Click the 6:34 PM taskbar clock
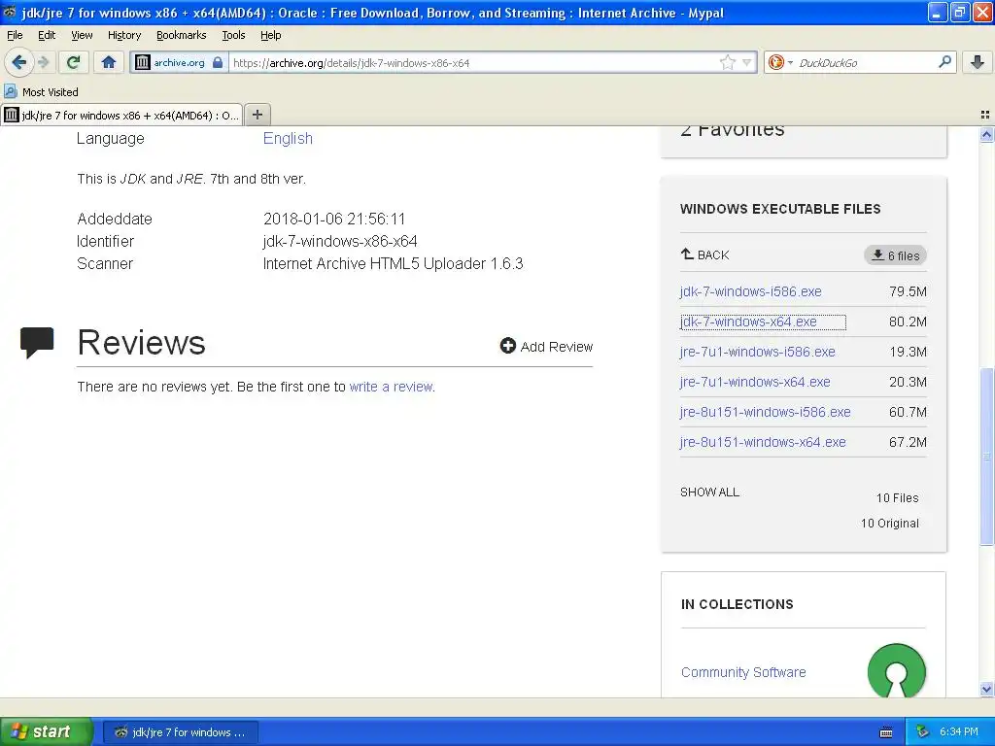995x746 pixels. point(959,731)
